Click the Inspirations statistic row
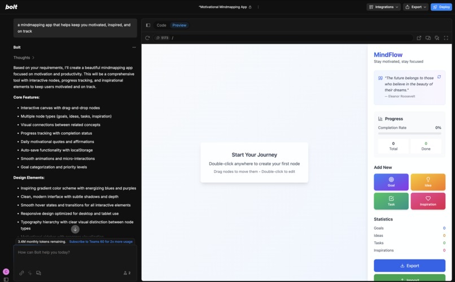 (409, 250)
